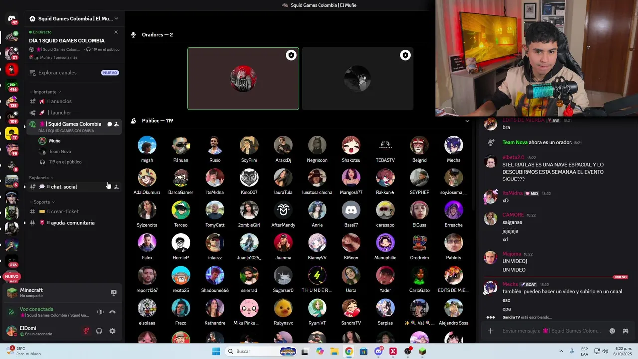Click the NUEVO servers badge in sidebar
This screenshot has height=359, width=638.
click(x=11, y=276)
